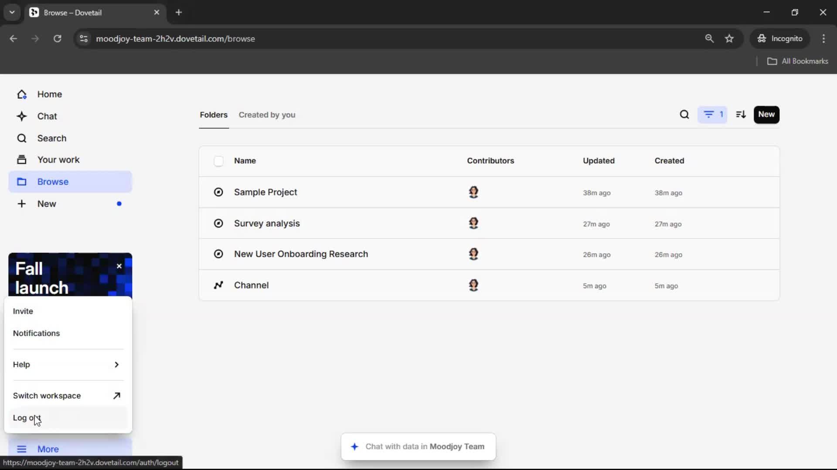Open Your work in sidebar
Screen dimensions: 837x470
pyautogui.click(x=58, y=160)
